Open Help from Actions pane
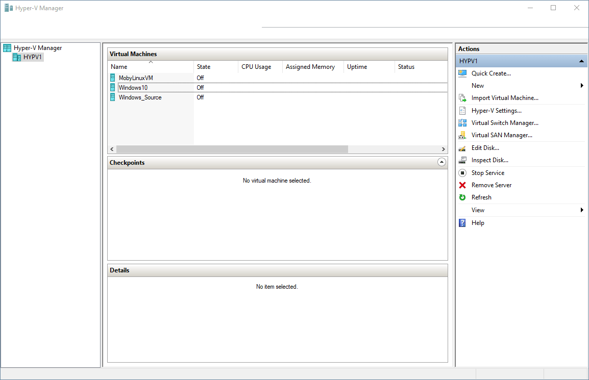 point(478,223)
